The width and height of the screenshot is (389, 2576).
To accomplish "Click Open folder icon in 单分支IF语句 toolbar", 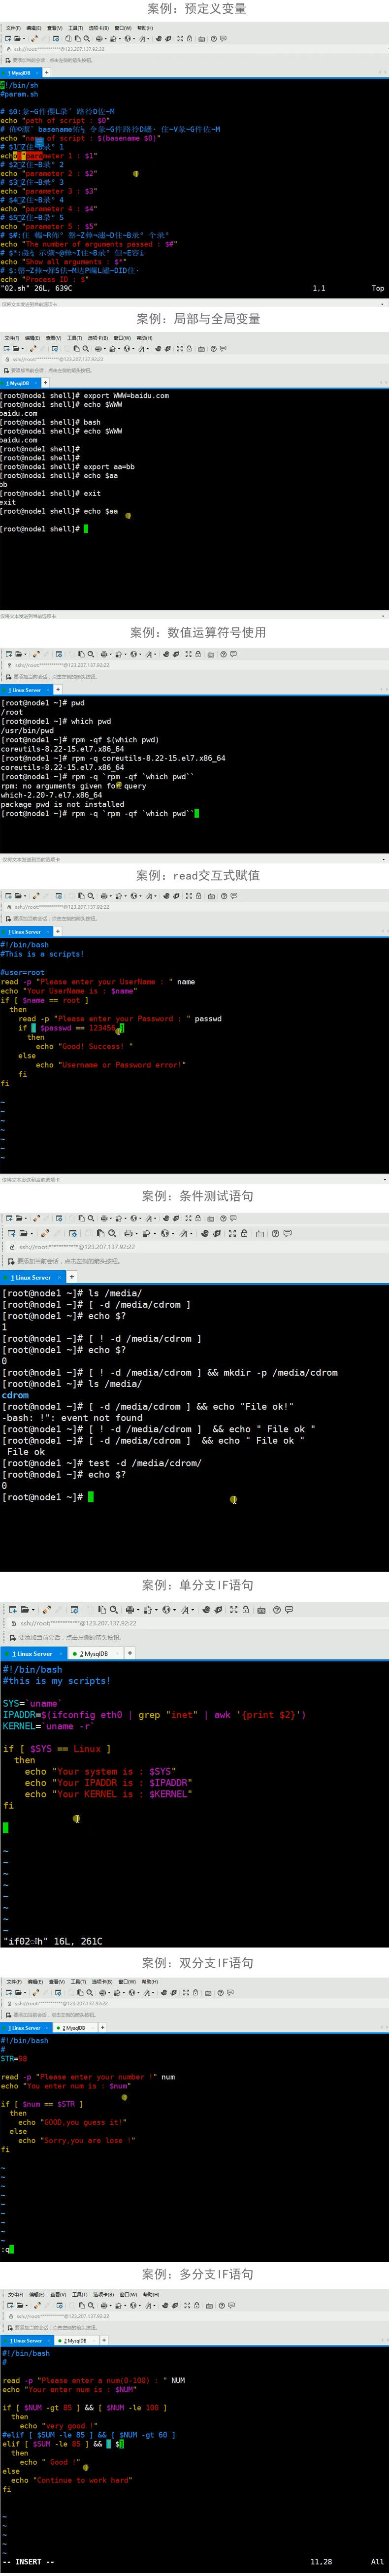I will [27, 1609].
